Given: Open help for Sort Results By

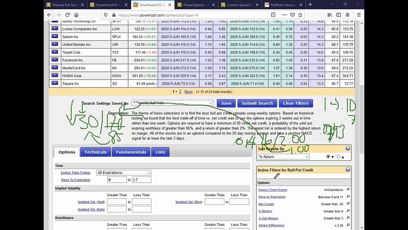Looking at the screenshot, I should coord(348,149).
